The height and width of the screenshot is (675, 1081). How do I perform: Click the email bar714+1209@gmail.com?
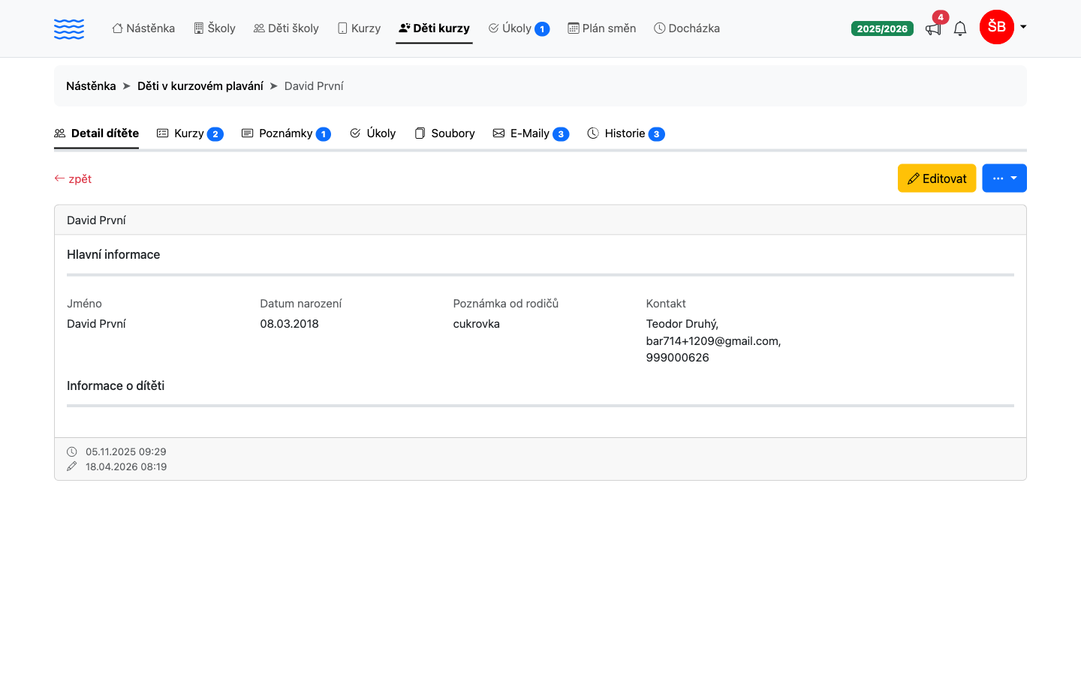pos(713,340)
